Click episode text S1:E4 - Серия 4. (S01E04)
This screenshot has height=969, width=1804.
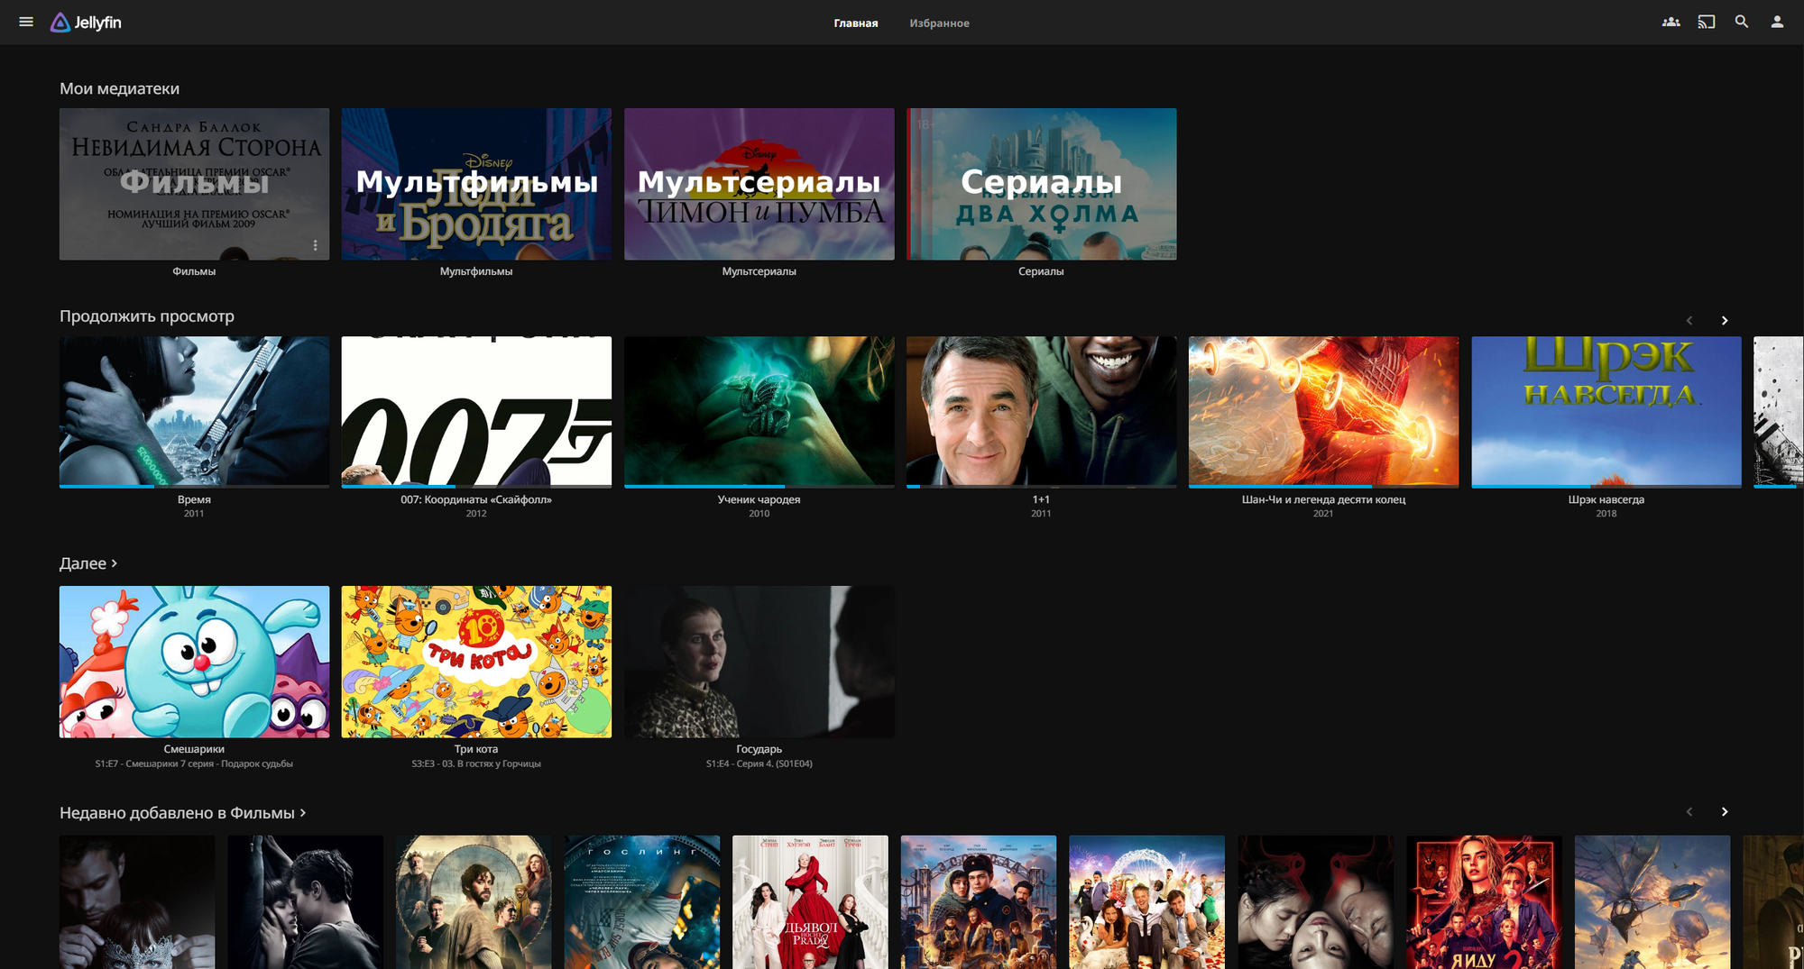[x=759, y=763]
